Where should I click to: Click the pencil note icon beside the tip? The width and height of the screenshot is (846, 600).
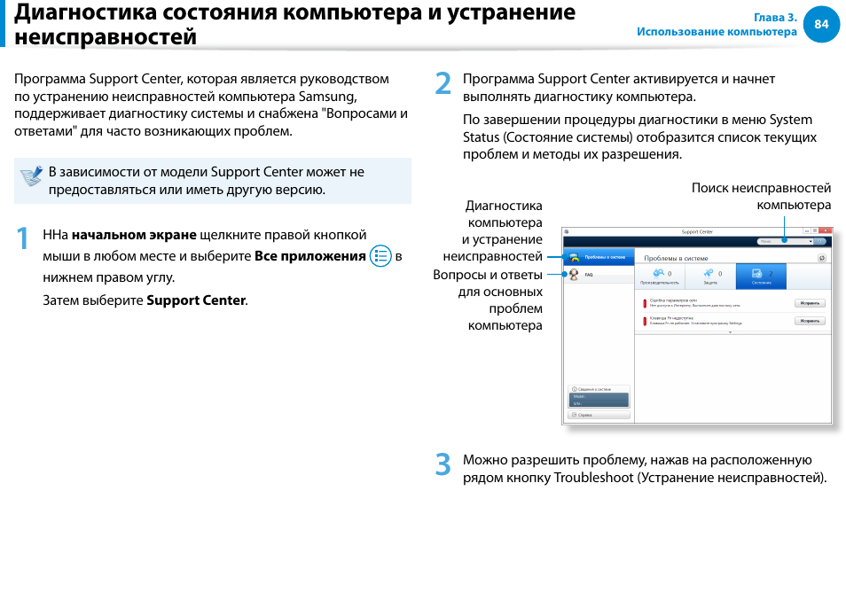pyautogui.click(x=31, y=175)
